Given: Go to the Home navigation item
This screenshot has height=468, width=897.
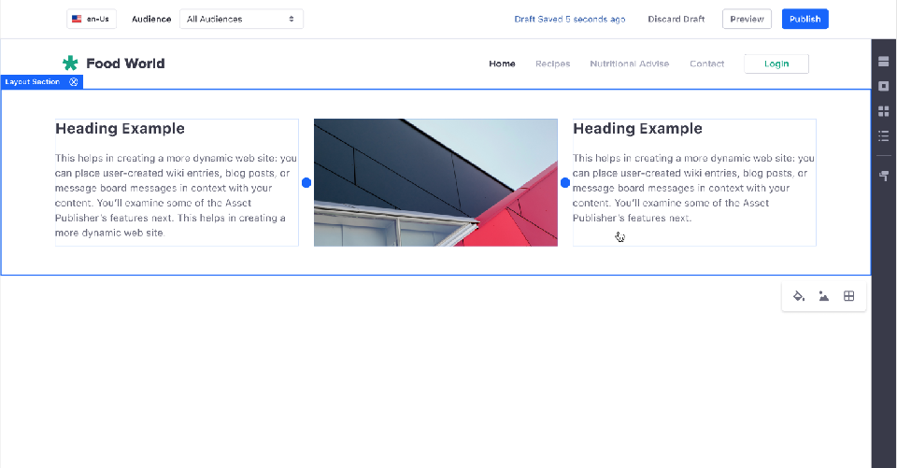Looking at the screenshot, I should 502,64.
